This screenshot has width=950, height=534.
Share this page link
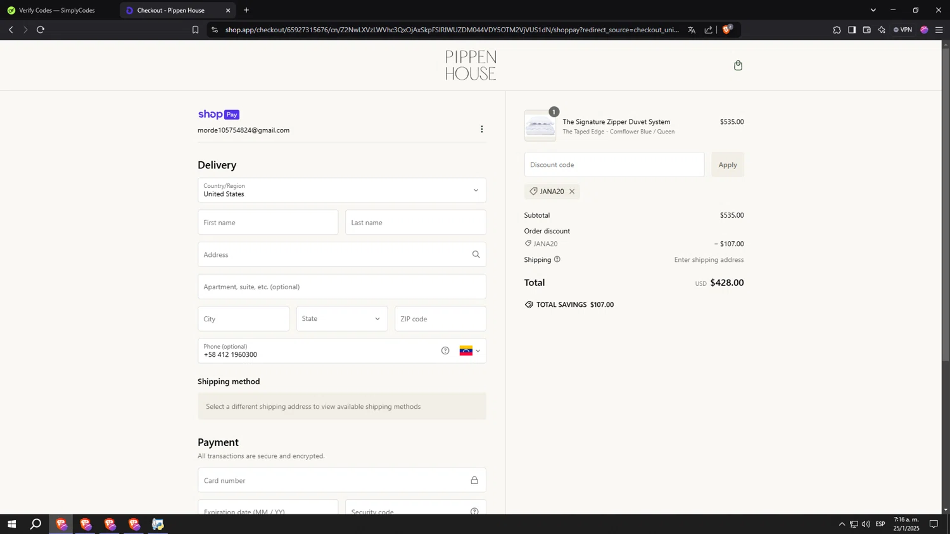tap(708, 30)
